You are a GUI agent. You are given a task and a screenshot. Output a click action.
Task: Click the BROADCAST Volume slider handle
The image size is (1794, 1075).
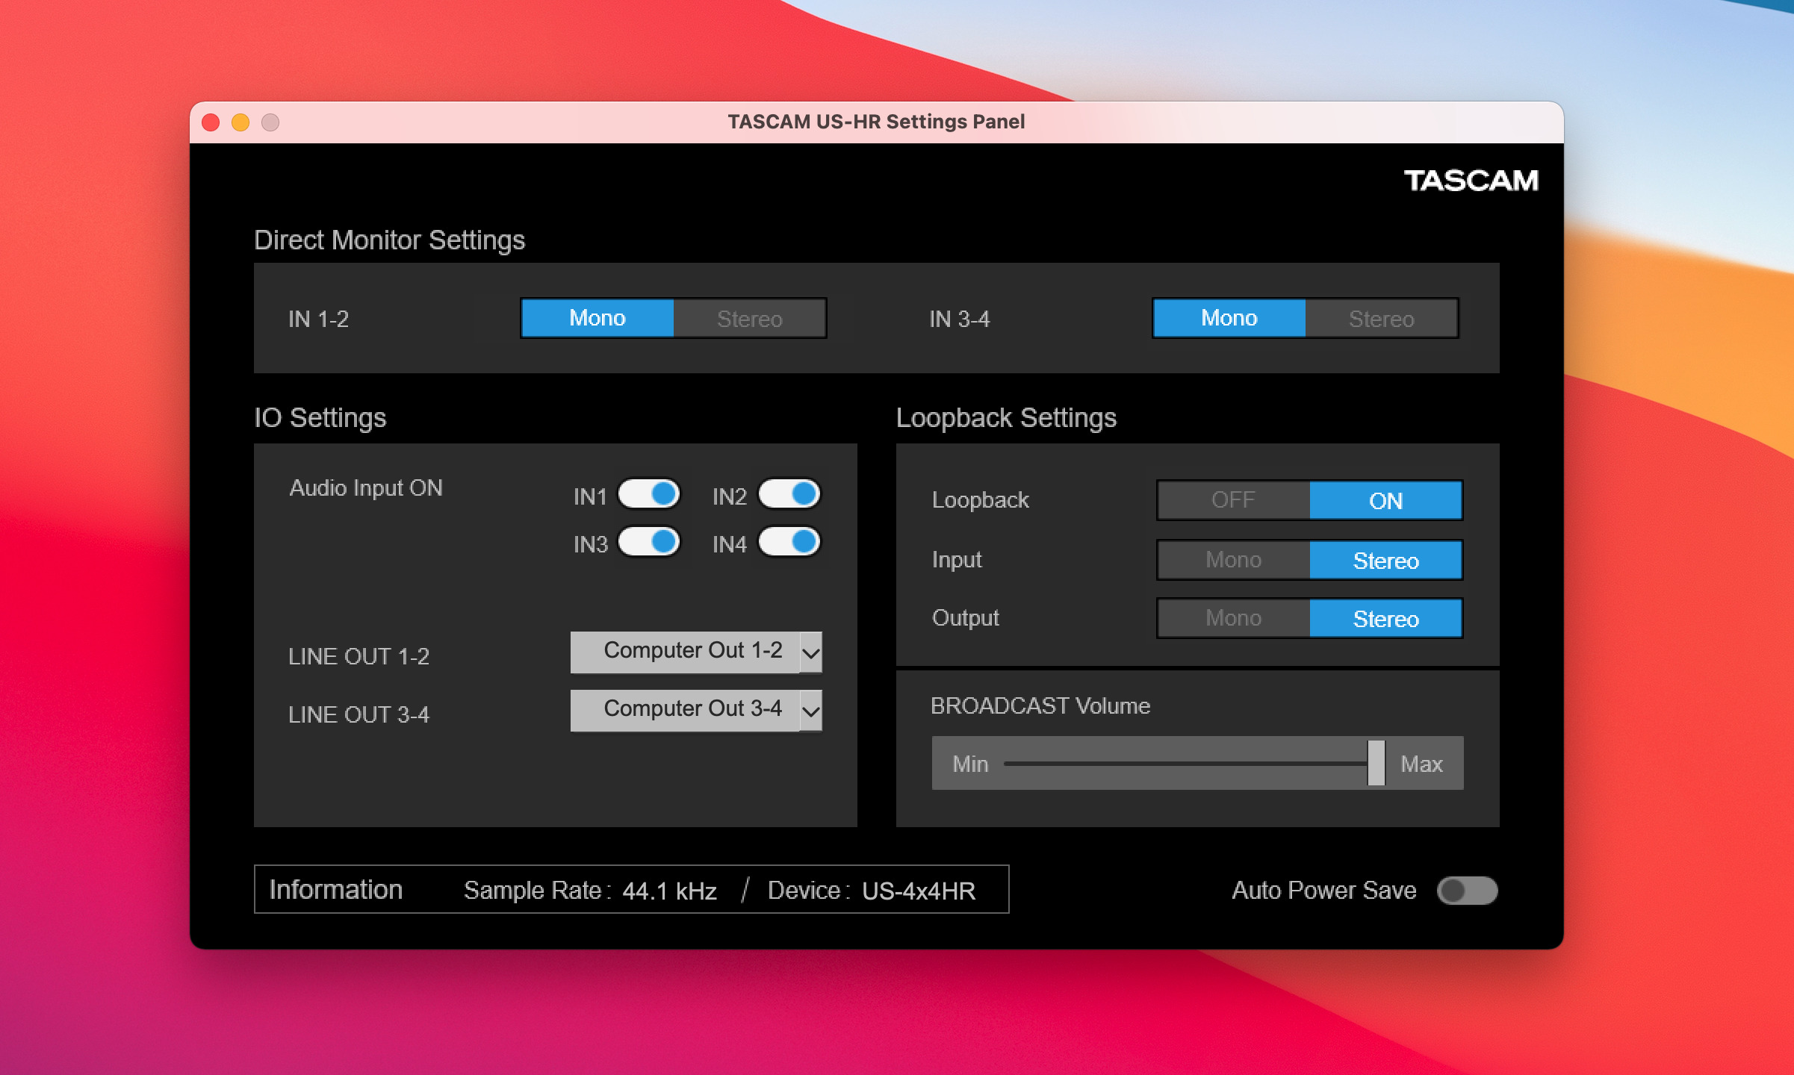(x=1376, y=763)
